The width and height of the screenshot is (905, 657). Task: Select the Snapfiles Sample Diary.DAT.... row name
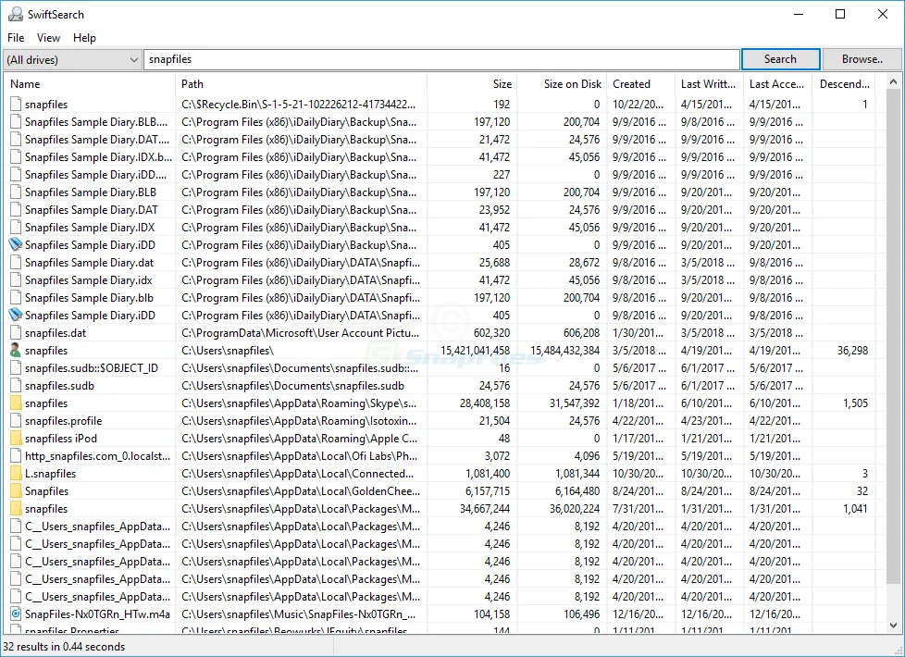(97, 140)
